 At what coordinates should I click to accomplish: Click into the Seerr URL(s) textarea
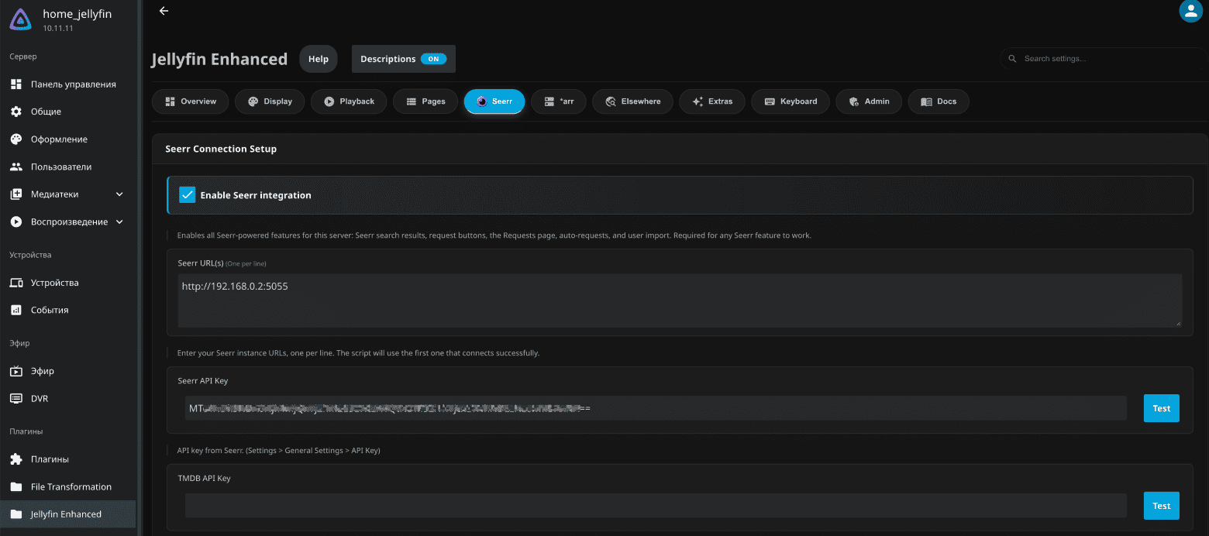pyautogui.click(x=680, y=301)
